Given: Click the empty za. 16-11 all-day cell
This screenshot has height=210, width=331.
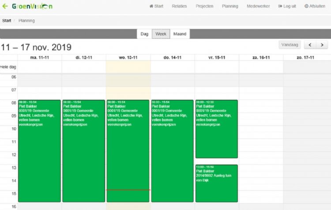Looking at the screenshot, I should pyautogui.click(x=261, y=67).
